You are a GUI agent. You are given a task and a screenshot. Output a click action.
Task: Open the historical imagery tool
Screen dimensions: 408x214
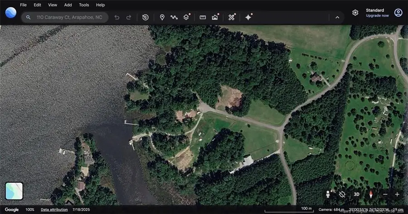pyautogui.click(x=145, y=17)
